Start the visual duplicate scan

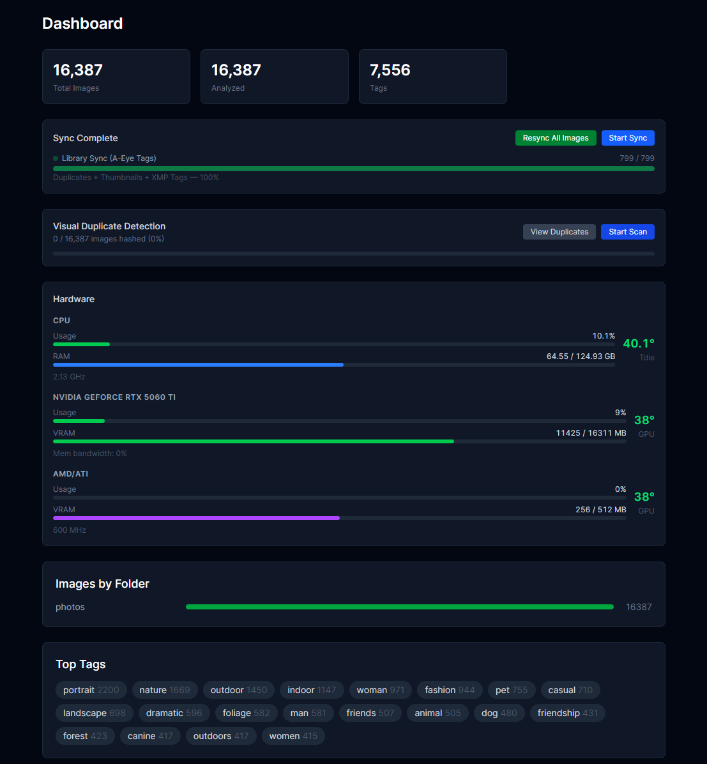click(628, 232)
